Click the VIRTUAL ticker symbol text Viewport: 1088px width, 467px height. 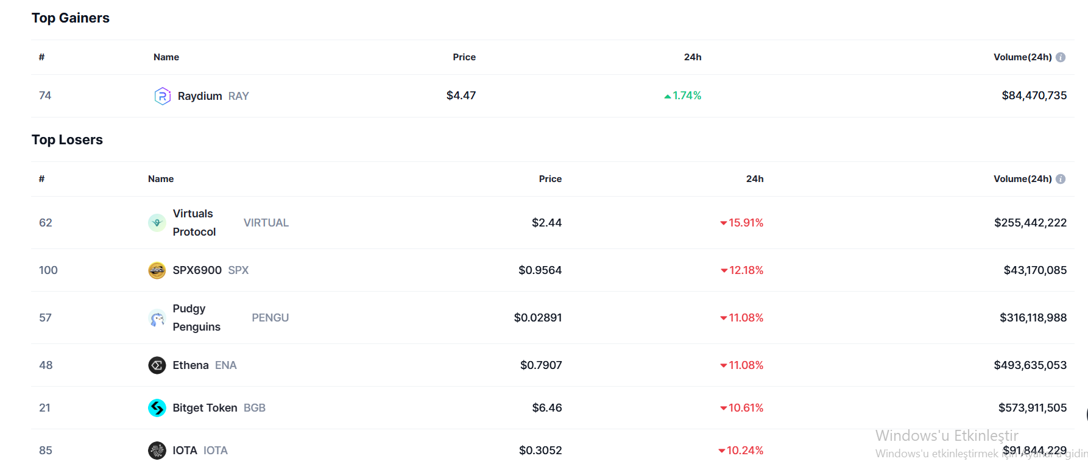pos(266,223)
